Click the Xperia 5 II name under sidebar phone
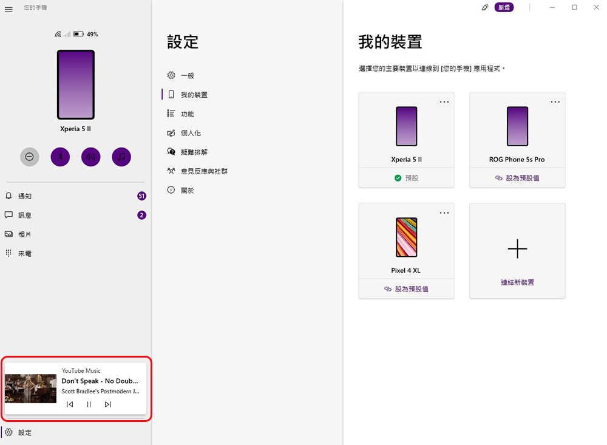The width and height of the screenshot is (607, 445). (75, 129)
